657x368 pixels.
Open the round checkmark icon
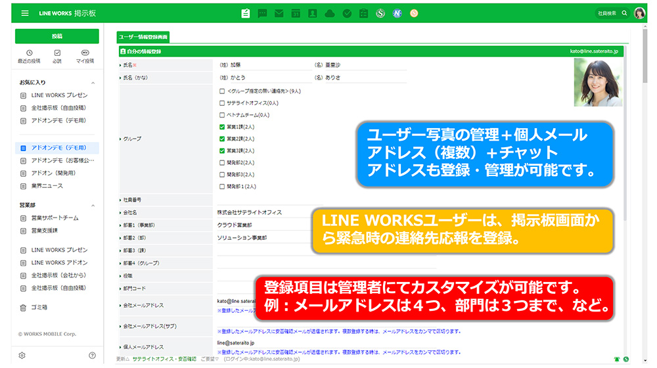point(347,13)
